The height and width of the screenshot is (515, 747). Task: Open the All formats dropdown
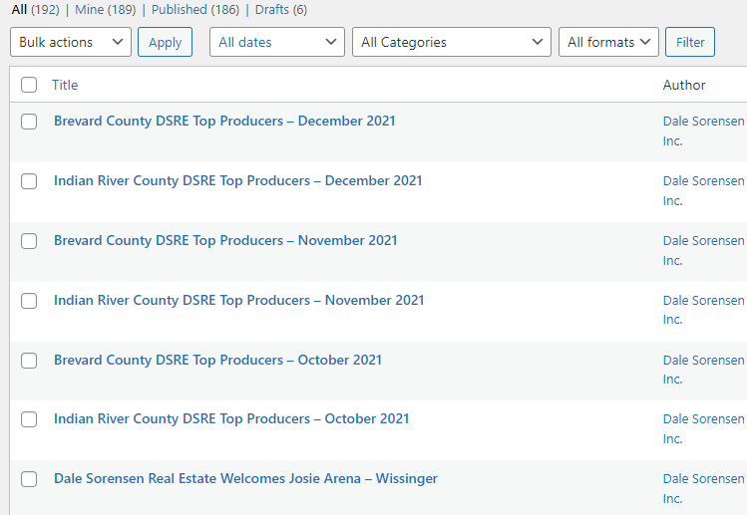click(x=608, y=42)
